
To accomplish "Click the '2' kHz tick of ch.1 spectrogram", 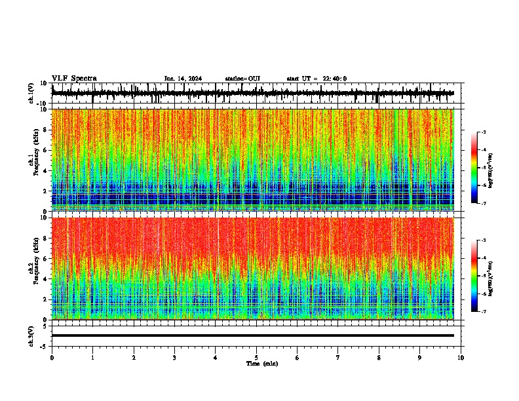I will pos(45,191).
